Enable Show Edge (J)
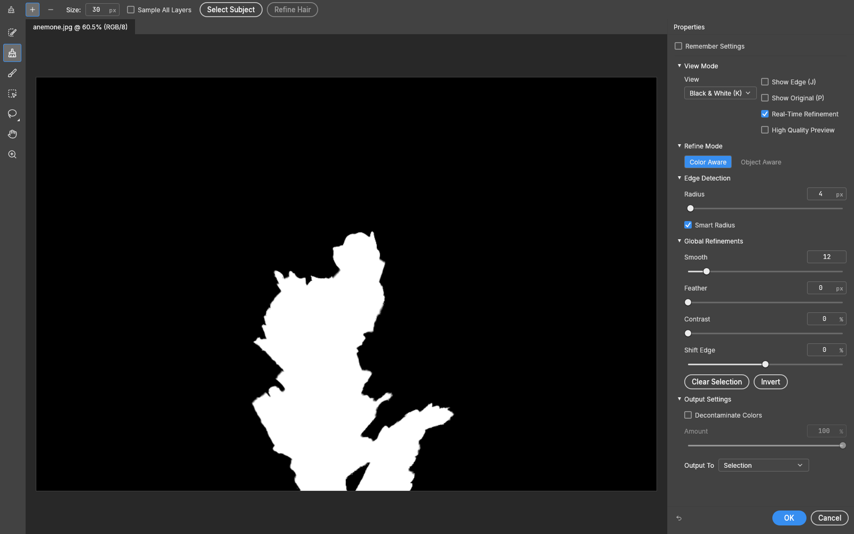This screenshot has width=854, height=534. tap(765, 82)
